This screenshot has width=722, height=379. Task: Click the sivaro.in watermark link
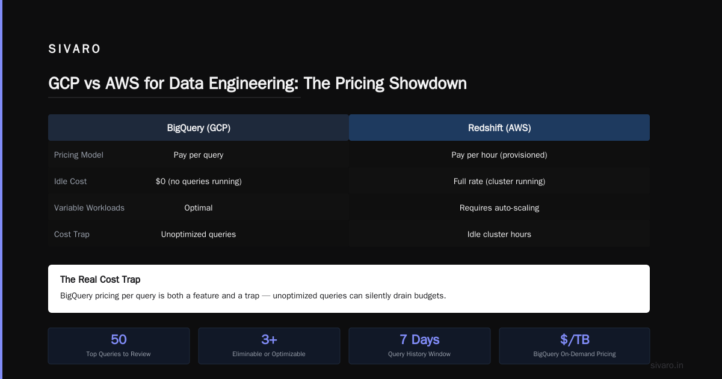click(x=667, y=365)
